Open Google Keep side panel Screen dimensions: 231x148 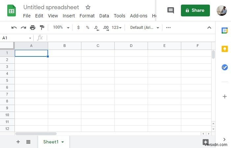[x=225, y=49]
